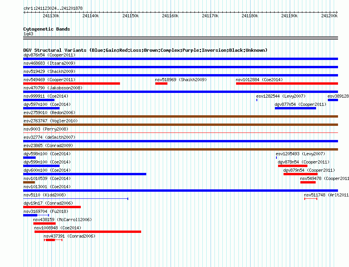
Task: Open the nsv5110 (Kidd2008) label
Action: (x=45, y=195)
